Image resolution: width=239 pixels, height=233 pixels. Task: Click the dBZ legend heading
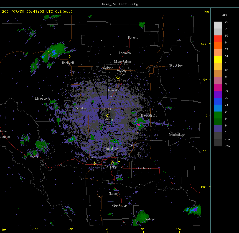(225, 15)
